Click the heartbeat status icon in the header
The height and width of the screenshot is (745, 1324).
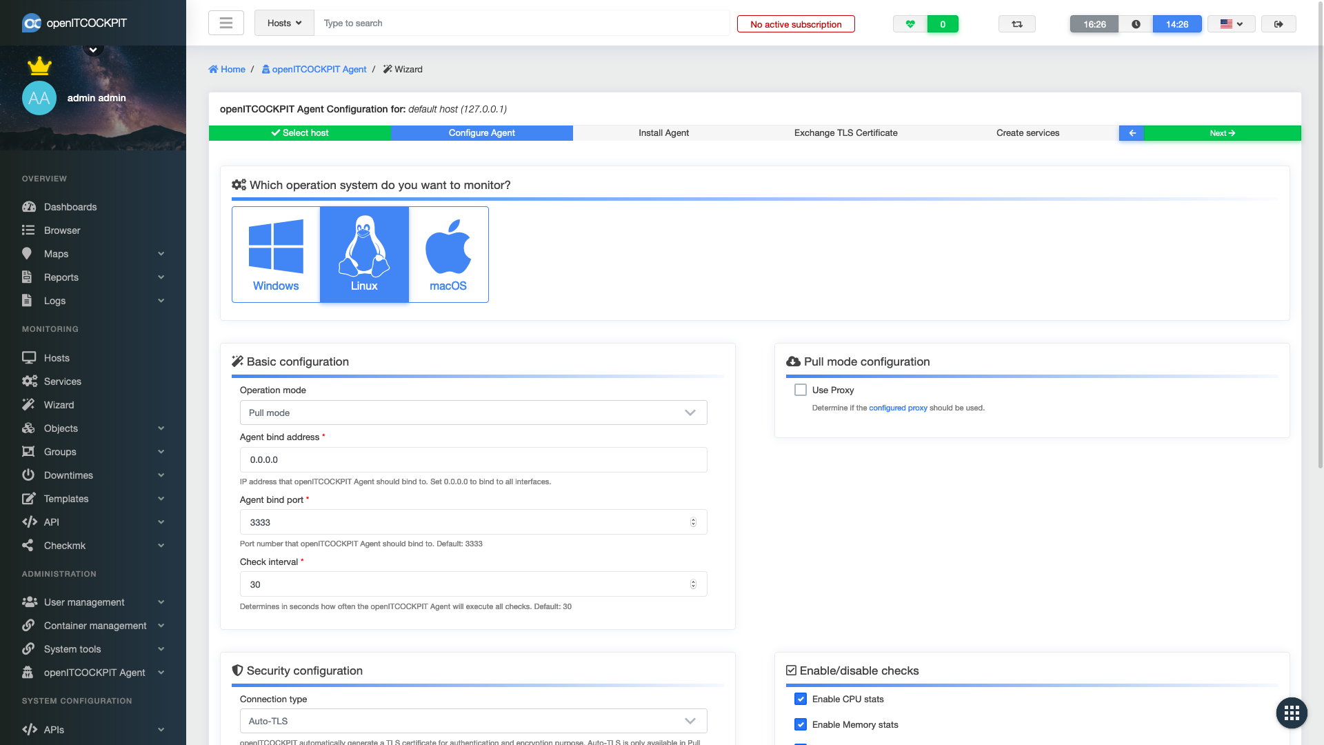(910, 23)
